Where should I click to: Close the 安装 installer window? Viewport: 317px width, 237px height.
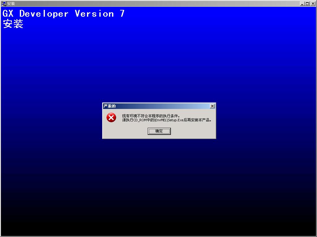point(313,3)
